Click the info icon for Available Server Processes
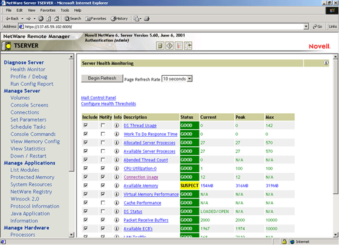Viewport: 339px width, 245px height. click(x=117, y=151)
